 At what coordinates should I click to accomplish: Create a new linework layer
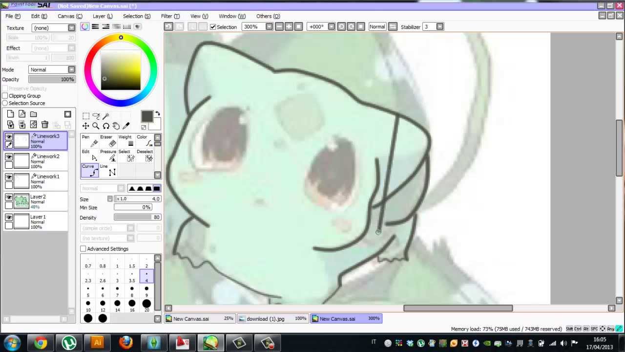point(22,114)
